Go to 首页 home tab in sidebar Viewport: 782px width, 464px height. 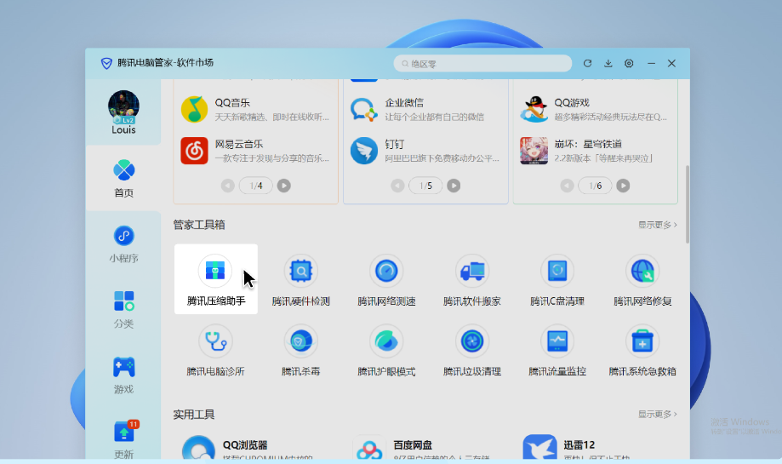point(123,178)
